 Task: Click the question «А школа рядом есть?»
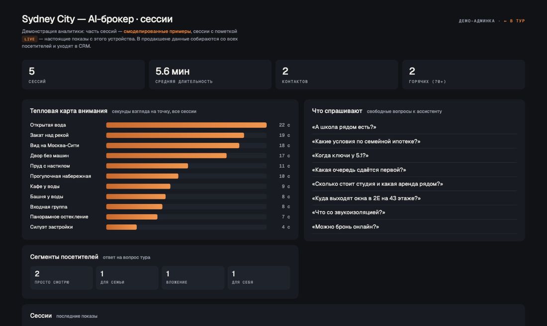(344, 127)
